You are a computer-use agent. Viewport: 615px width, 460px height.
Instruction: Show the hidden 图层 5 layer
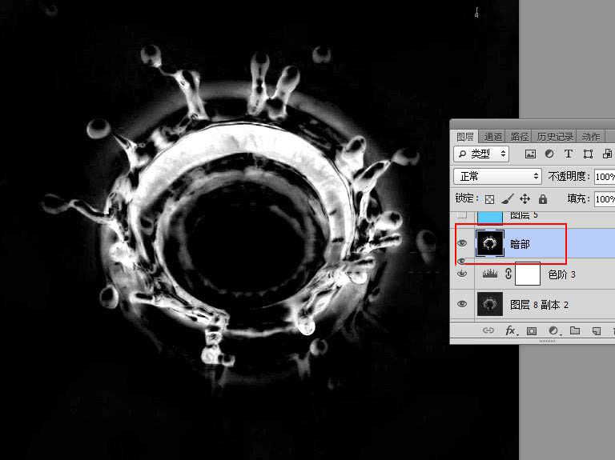click(x=462, y=216)
